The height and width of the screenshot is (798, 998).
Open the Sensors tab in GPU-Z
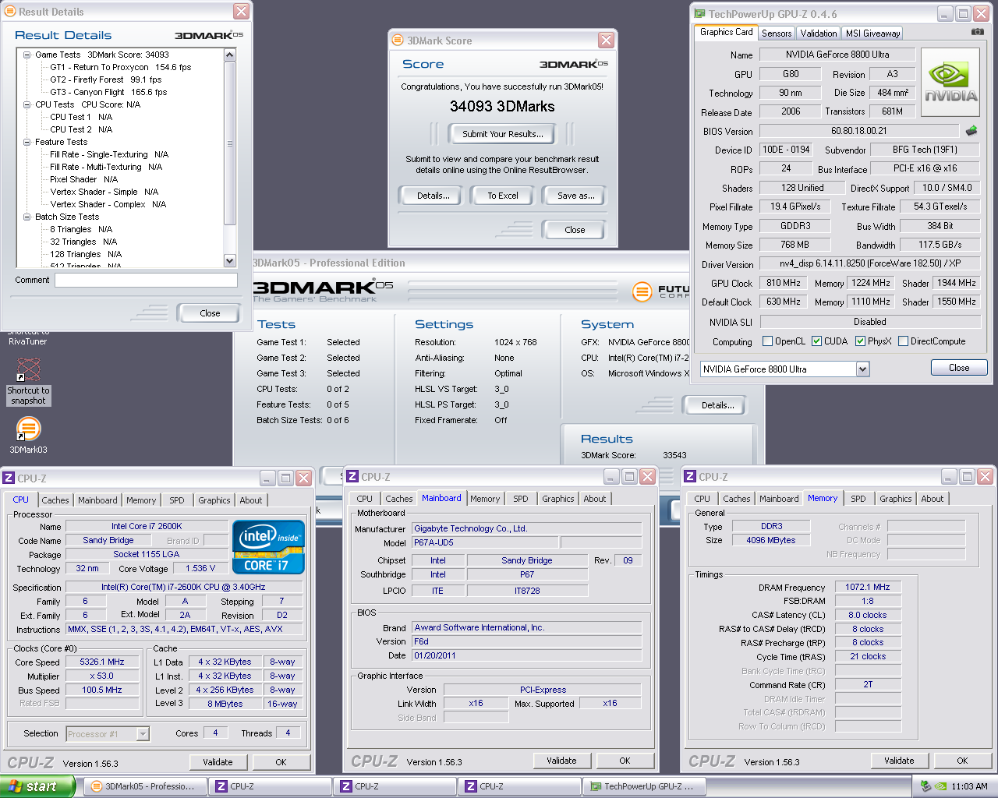click(777, 33)
